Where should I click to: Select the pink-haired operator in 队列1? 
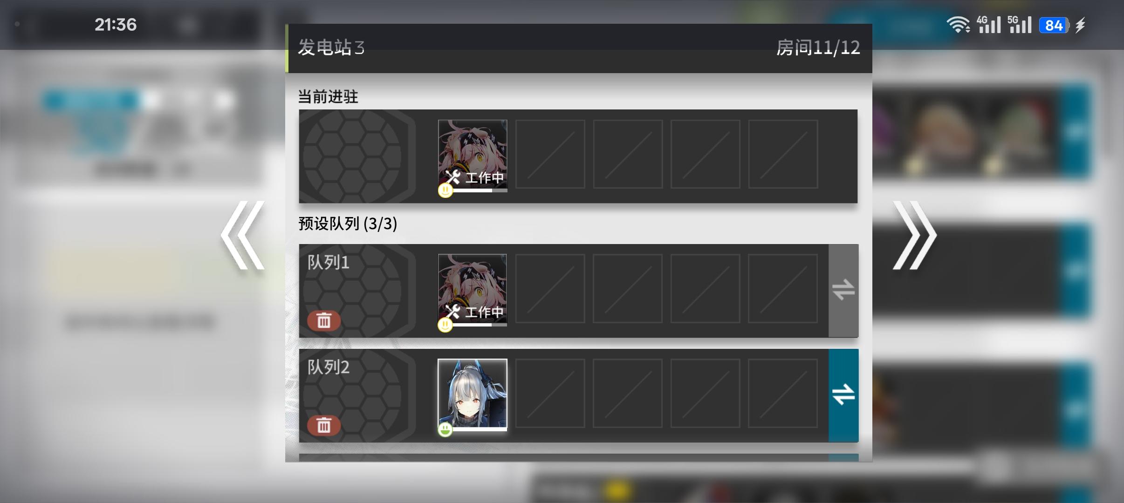(x=472, y=289)
